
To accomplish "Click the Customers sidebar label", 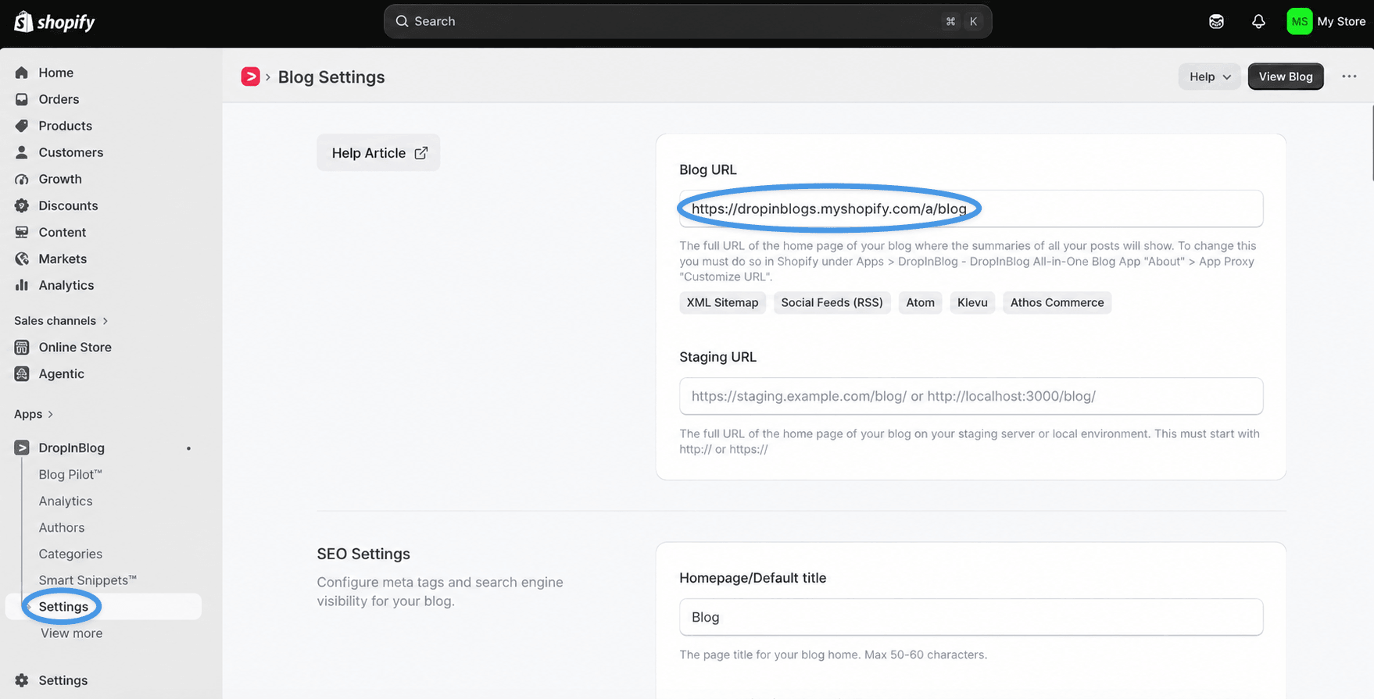I will [70, 152].
